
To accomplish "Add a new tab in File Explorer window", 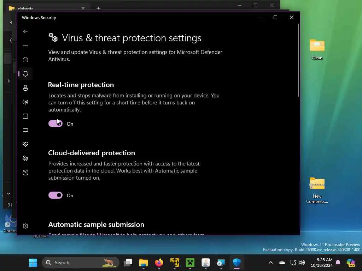I will (98, 8).
